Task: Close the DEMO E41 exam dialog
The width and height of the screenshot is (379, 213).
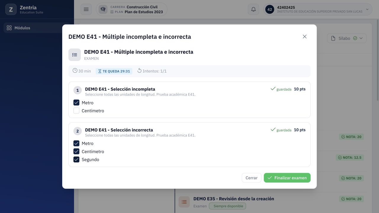Action: [x=305, y=37]
